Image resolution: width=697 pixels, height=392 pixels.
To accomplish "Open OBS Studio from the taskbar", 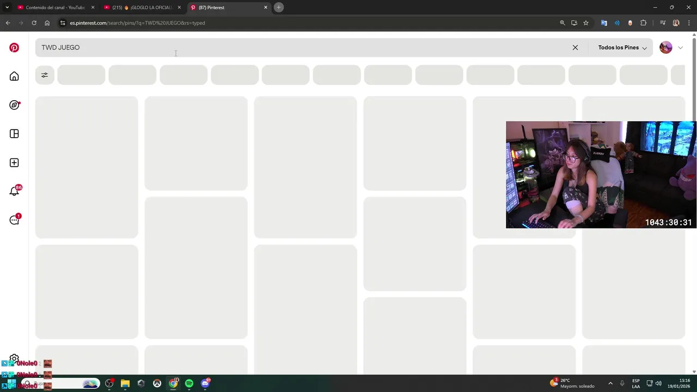I will (109, 383).
